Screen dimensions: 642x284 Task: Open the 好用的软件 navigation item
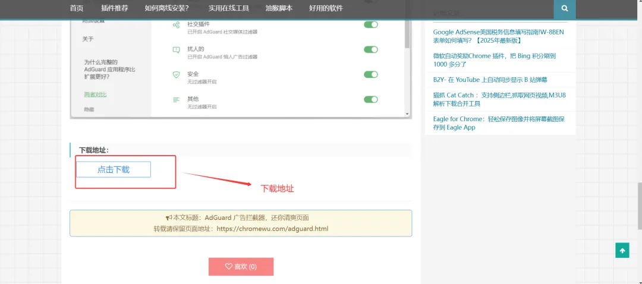326,8
